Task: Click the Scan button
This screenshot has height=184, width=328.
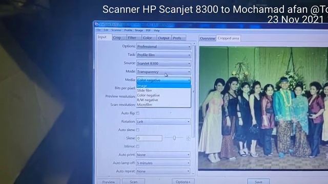Action: point(133,181)
